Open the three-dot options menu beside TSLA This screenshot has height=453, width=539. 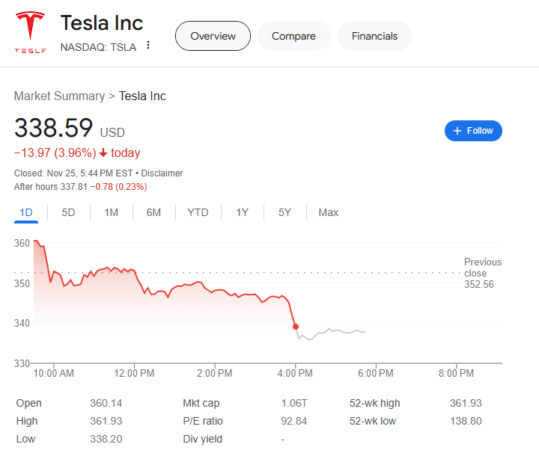pyautogui.click(x=148, y=46)
